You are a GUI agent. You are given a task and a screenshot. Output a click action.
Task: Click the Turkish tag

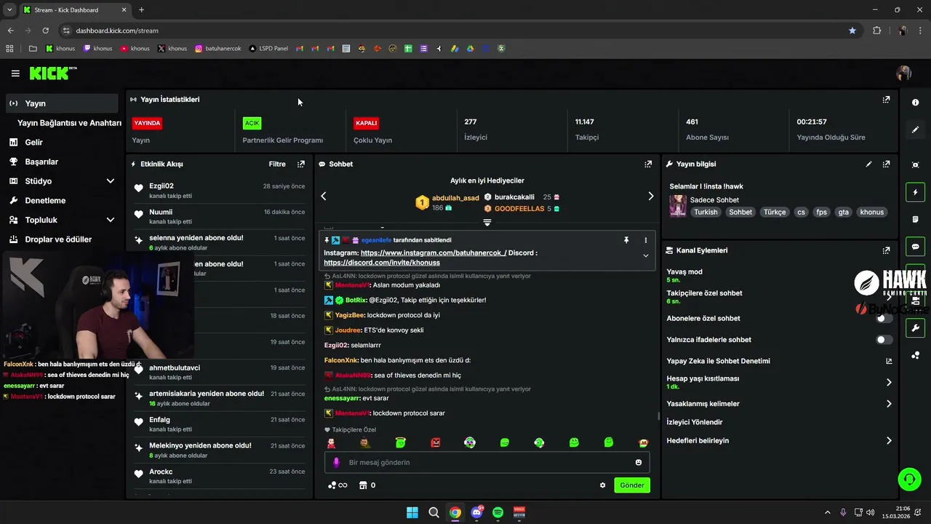[x=706, y=213]
